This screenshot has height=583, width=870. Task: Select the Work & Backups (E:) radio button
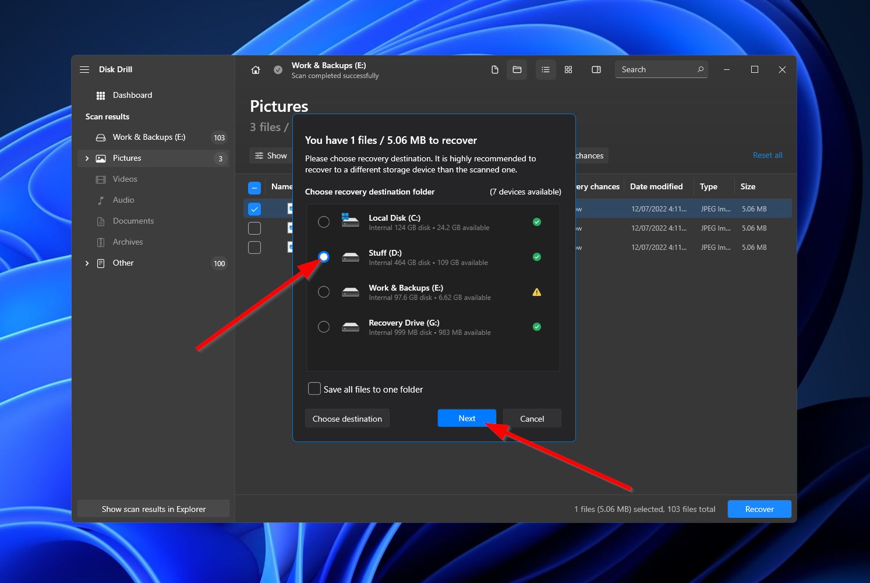(x=324, y=292)
